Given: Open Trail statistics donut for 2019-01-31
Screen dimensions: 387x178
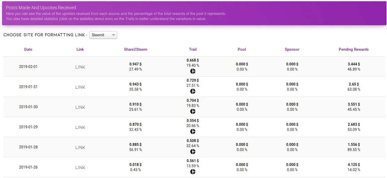Looking at the screenshot, I should click(x=193, y=91).
